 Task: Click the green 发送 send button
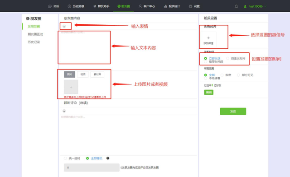point(233,112)
